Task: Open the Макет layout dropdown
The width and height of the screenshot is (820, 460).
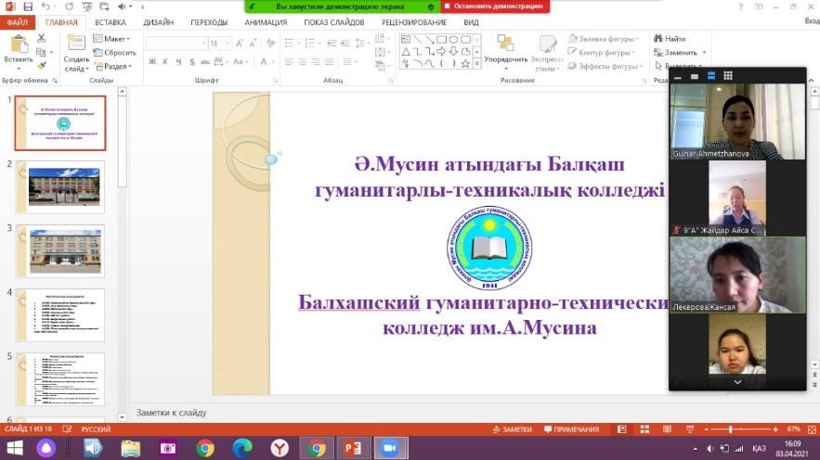Action: tap(111, 39)
